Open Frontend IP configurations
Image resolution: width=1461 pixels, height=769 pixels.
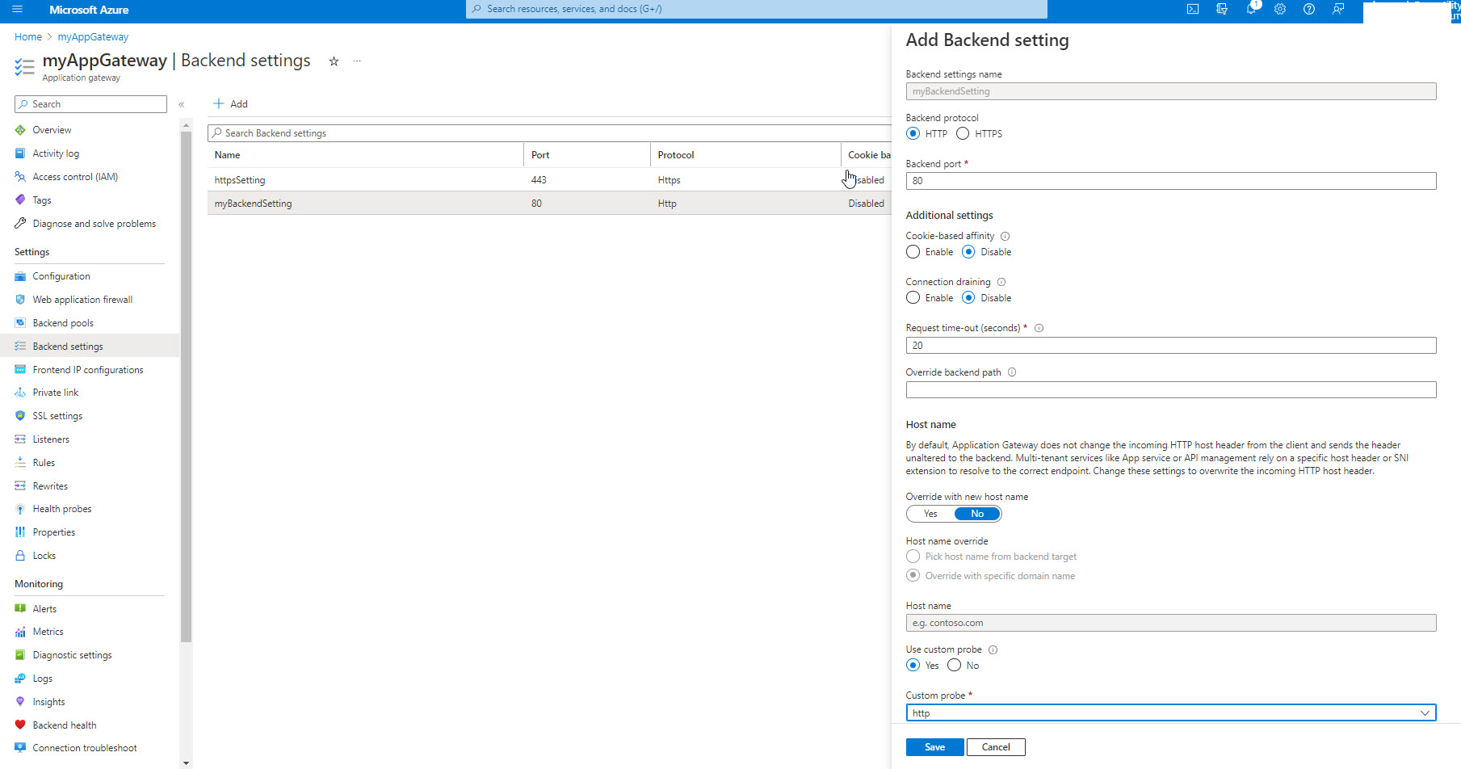[88, 370]
